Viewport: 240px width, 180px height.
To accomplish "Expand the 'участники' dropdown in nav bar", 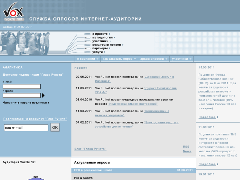I will click(182, 59).
